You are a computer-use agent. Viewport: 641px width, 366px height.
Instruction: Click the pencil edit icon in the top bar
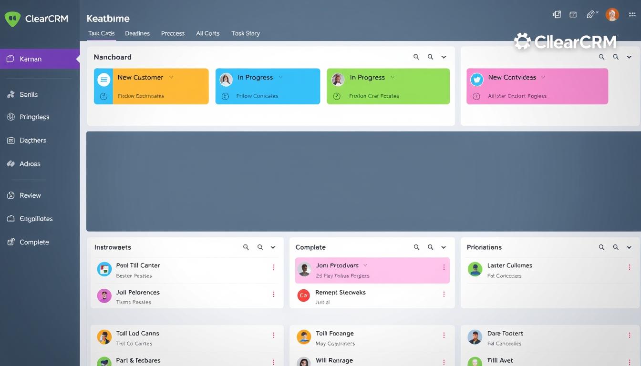coord(591,14)
